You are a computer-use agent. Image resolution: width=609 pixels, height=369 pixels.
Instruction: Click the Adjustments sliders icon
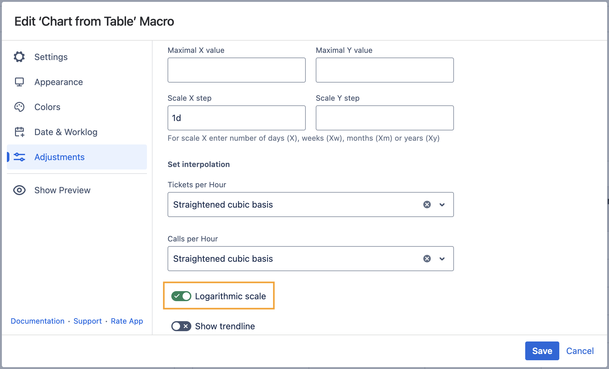pyautogui.click(x=19, y=157)
